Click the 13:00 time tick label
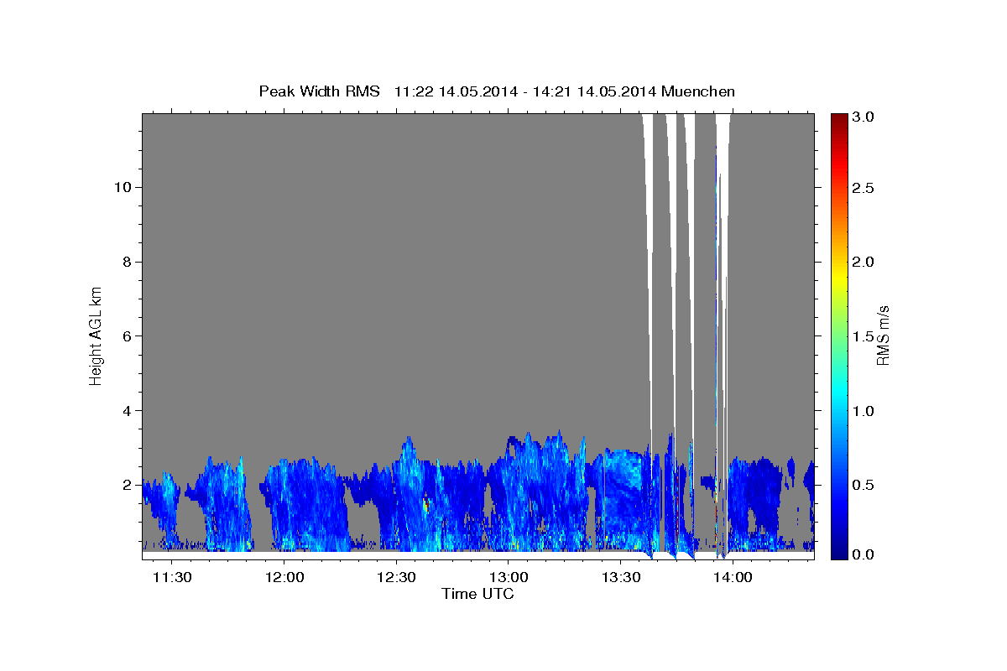Viewport: 1007px width, 671px height. pos(508,578)
